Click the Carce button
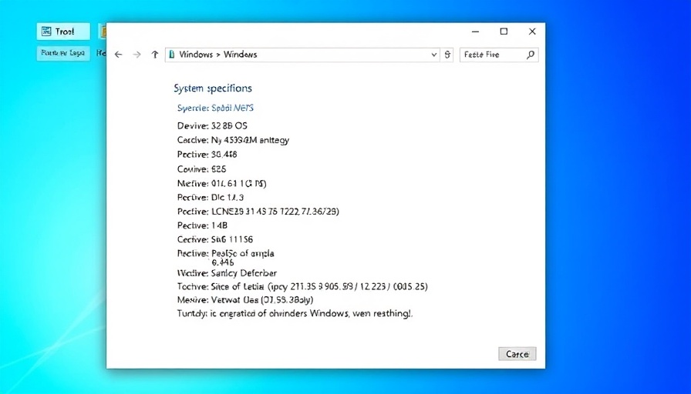 [x=517, y=354]
